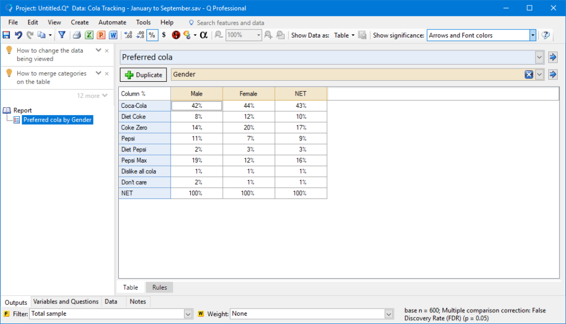The height and width of the screenshot is (324, 566).
Task: Open the Tools menu
Action: point(143,23)
